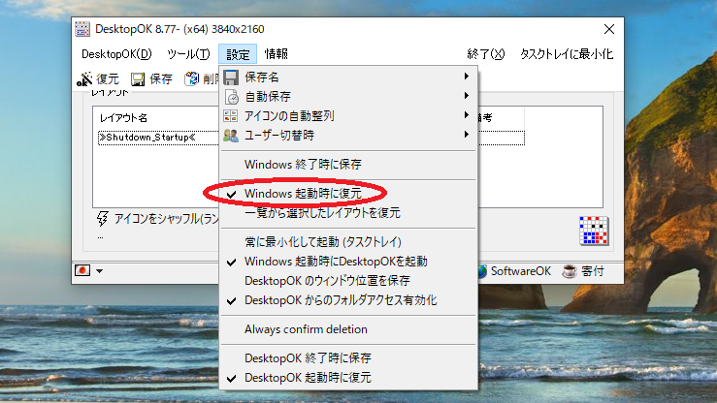This screenshot has height=403, width=717.
Task: Open the SoftwareOK link
Action: 520,271
